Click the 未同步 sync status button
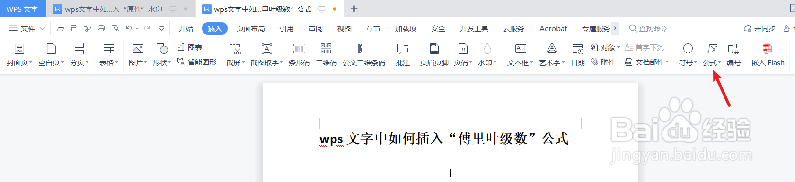The height and width of the screenshot is (182, 795). [760, 28]
